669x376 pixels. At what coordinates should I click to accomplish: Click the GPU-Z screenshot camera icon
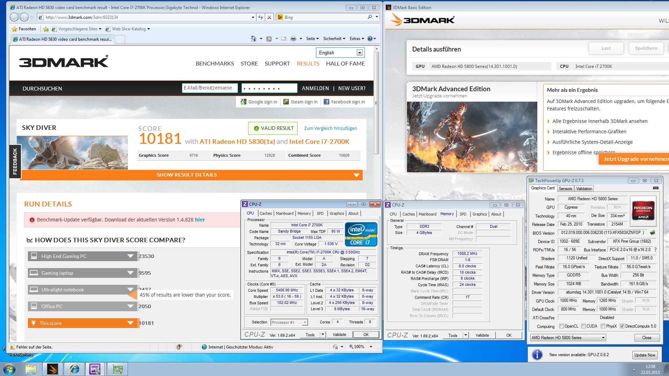[x=655, y=188]
